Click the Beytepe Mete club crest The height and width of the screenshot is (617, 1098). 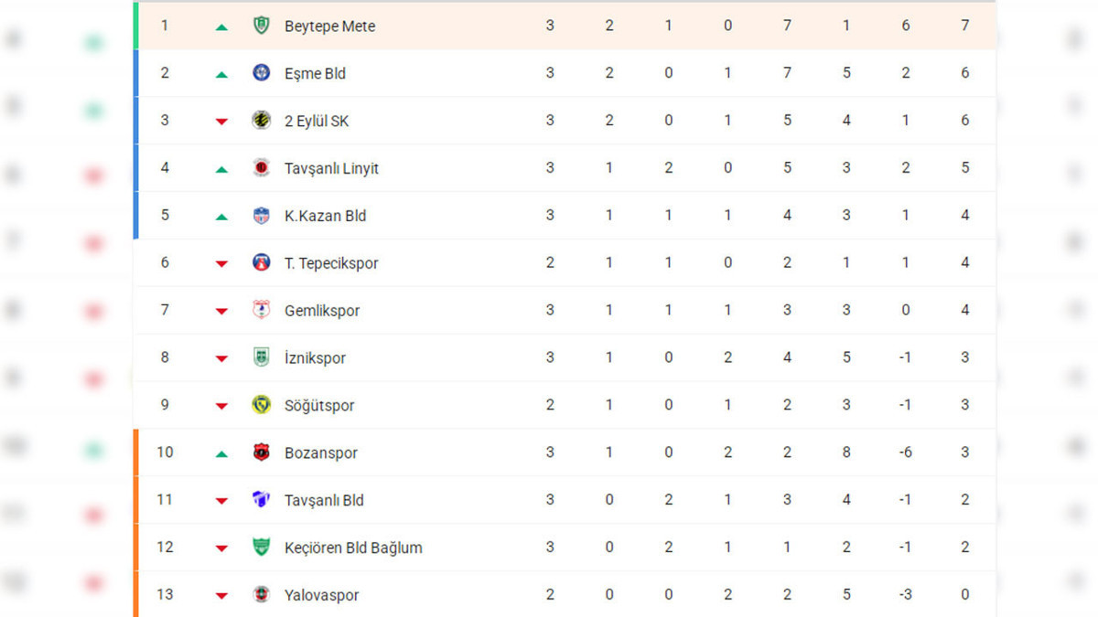pos(261,26)
